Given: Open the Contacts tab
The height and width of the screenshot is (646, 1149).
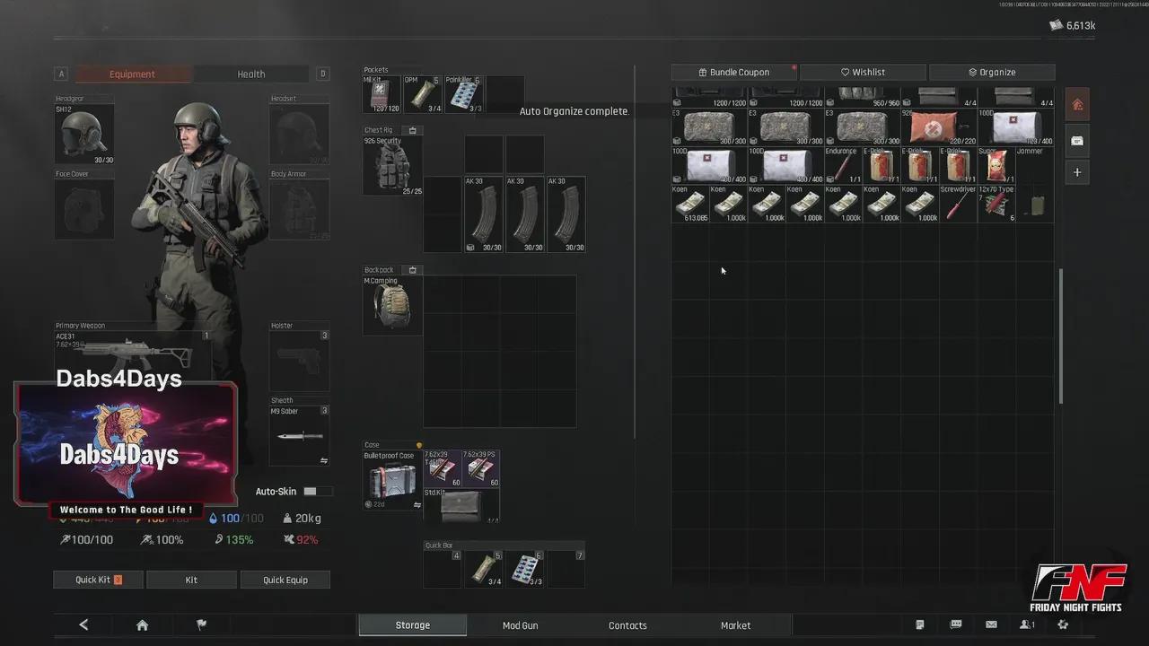Looking at the screenshot, I should pyautogui.click(x=627, y=625).
